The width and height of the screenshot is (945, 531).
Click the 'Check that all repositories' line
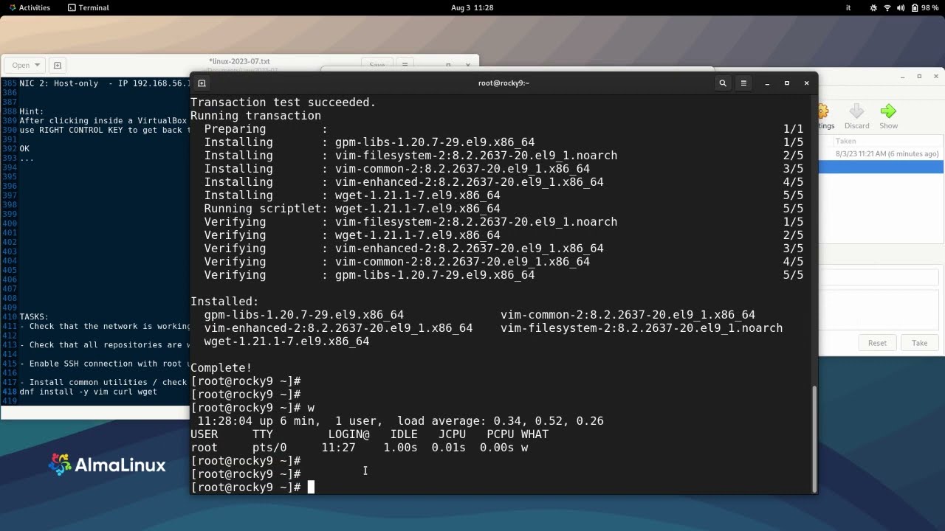[x=105, y=345]
